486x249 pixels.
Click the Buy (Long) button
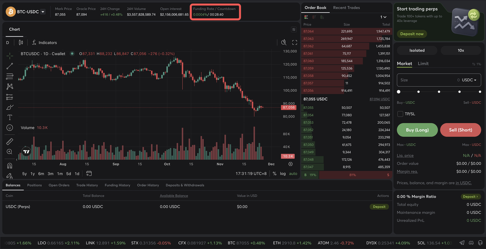(x=417, y=130)
